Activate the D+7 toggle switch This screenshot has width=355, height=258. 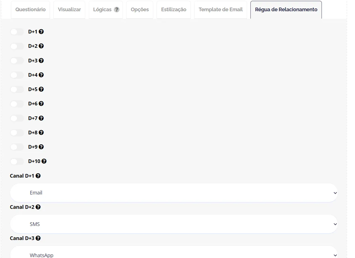pos(17,118)
